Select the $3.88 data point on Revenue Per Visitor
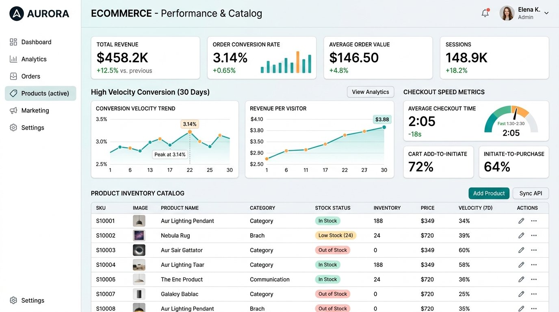The width and height of the screenshot is (559, 312). tap(384, 127)
